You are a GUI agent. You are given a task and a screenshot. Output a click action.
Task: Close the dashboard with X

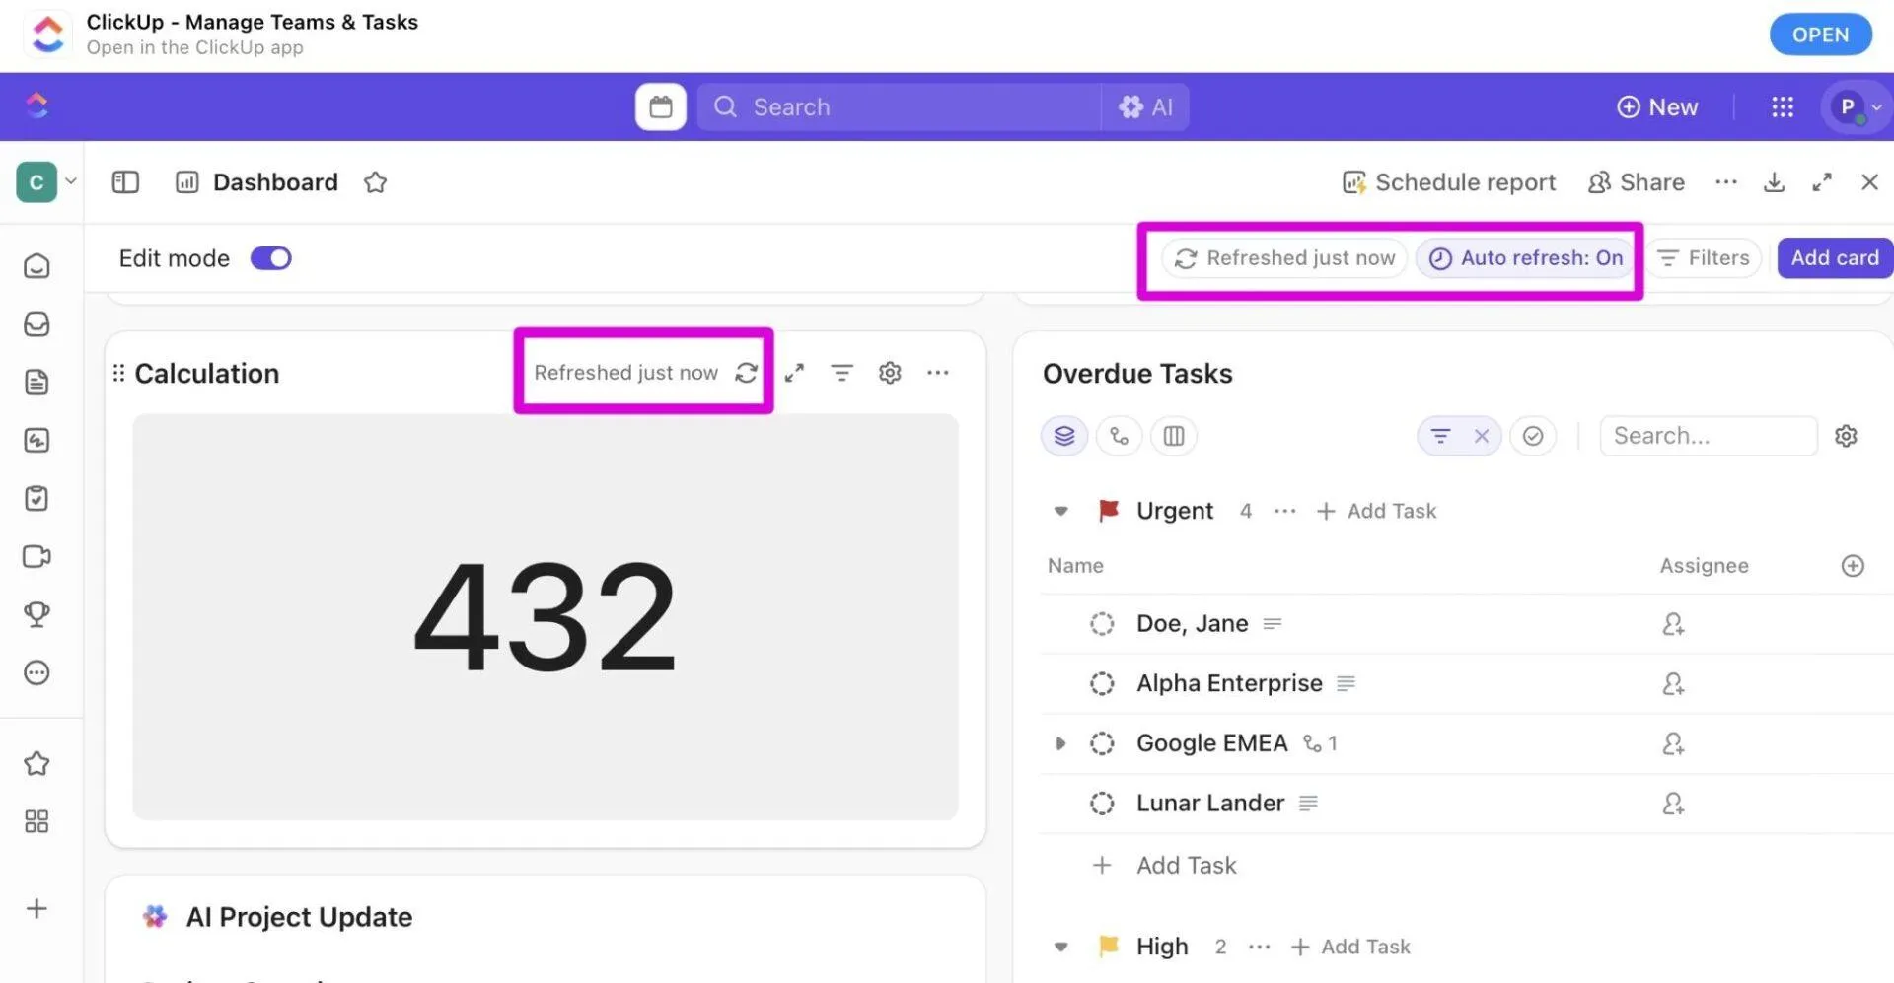coord(1869,182)
